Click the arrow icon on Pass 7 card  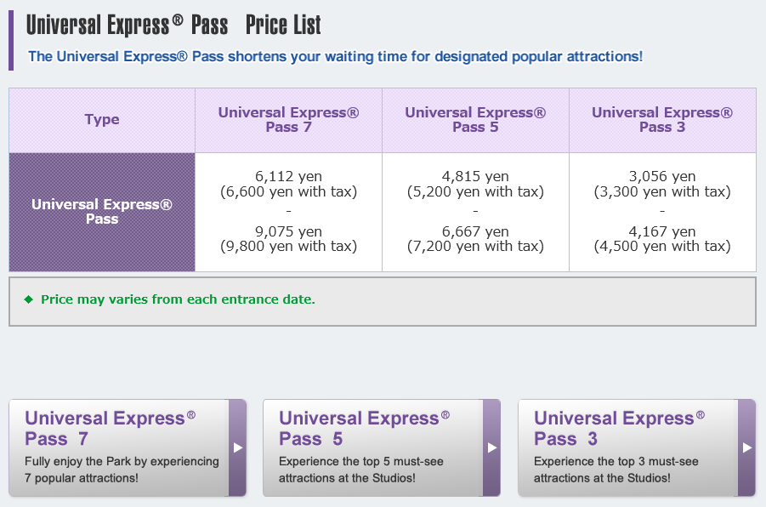[x=238, y=447]
